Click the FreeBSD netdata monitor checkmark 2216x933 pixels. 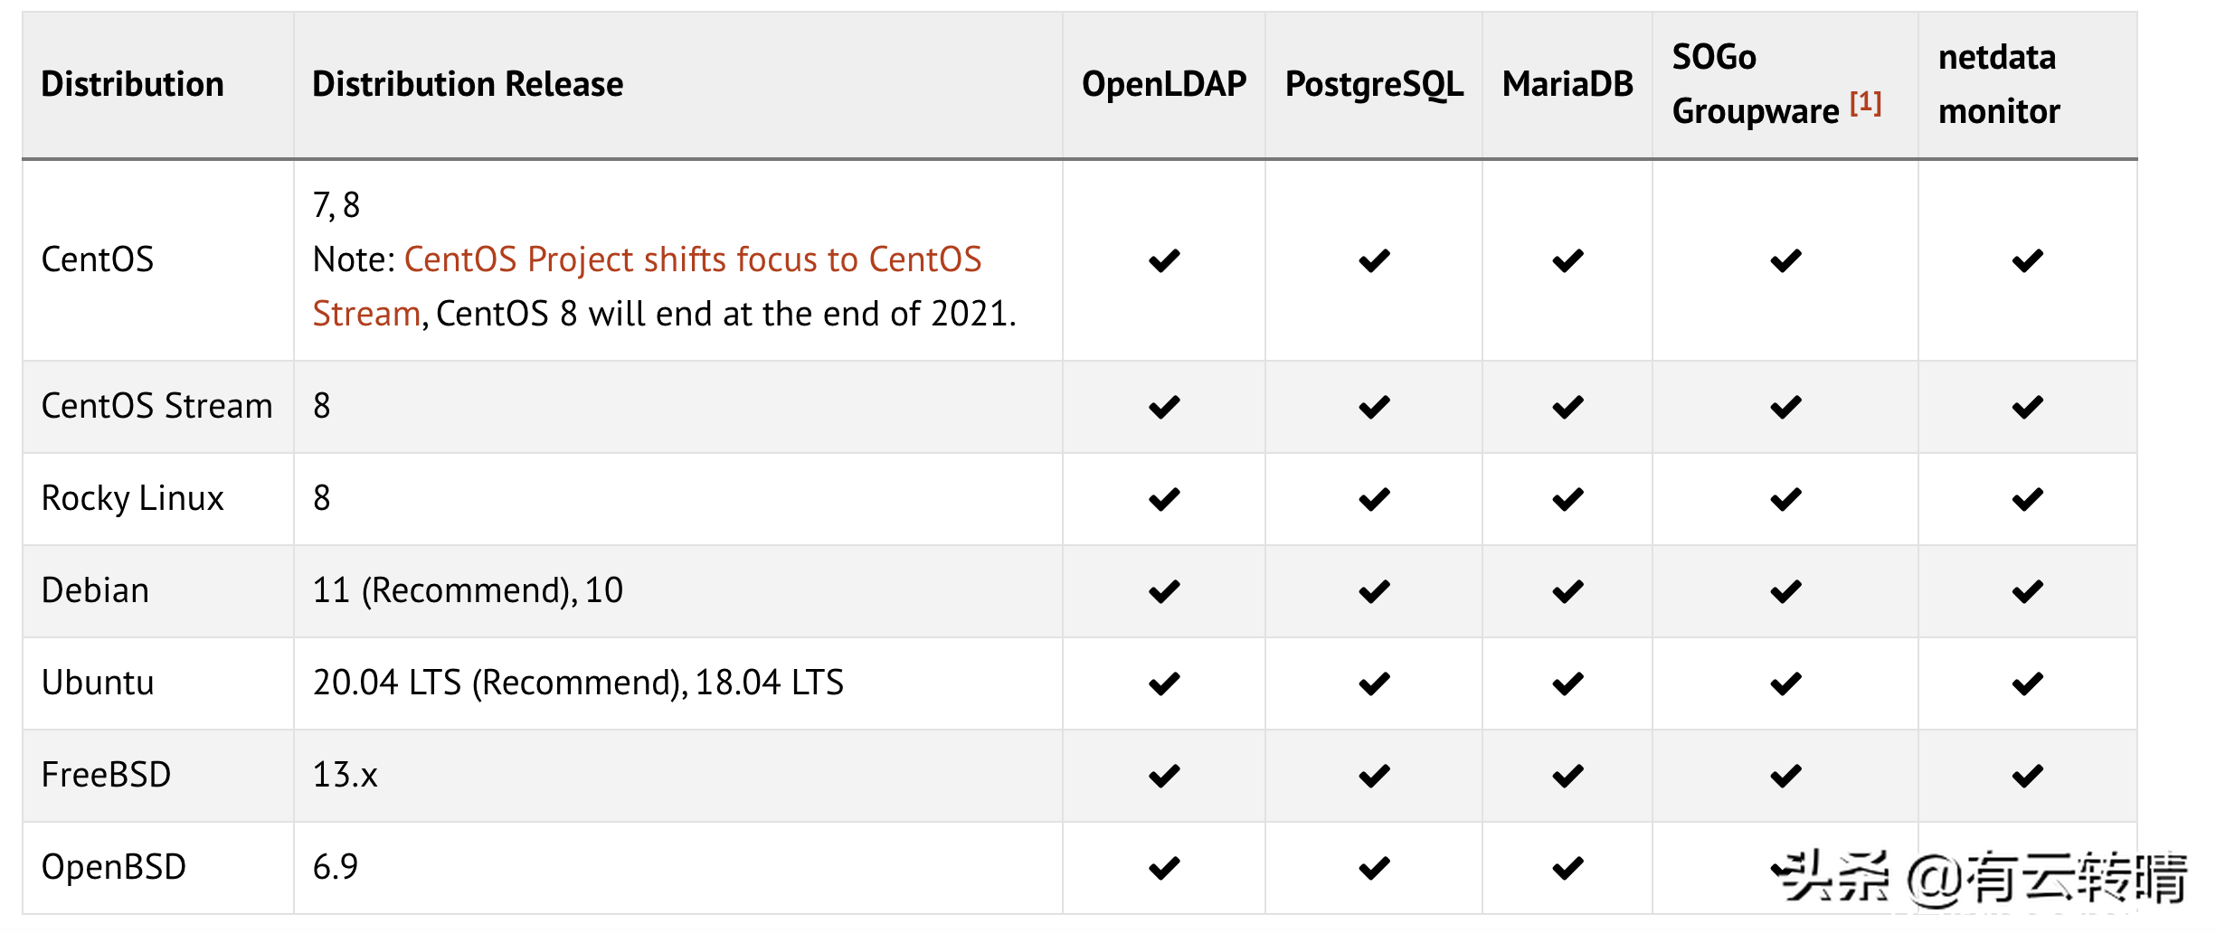[2027, 777]
